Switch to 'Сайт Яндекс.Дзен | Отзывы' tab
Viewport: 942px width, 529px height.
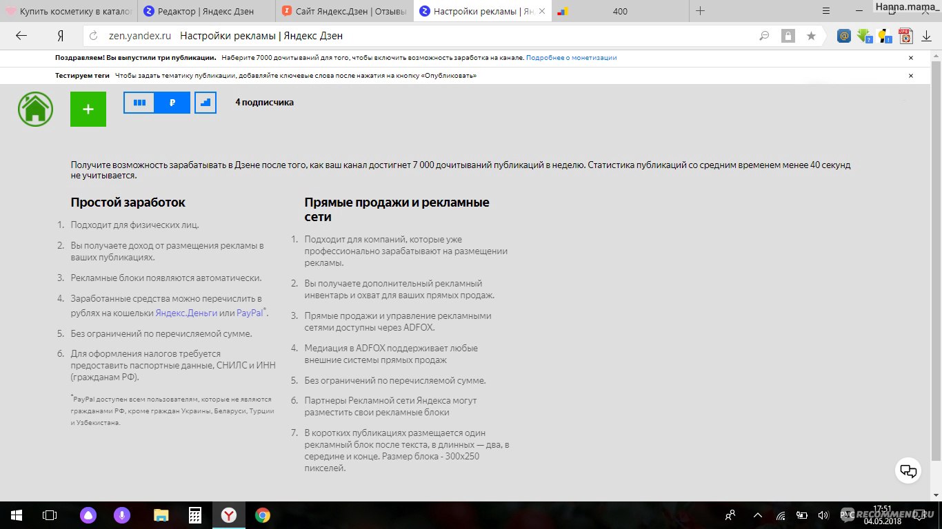pos(345,11)
